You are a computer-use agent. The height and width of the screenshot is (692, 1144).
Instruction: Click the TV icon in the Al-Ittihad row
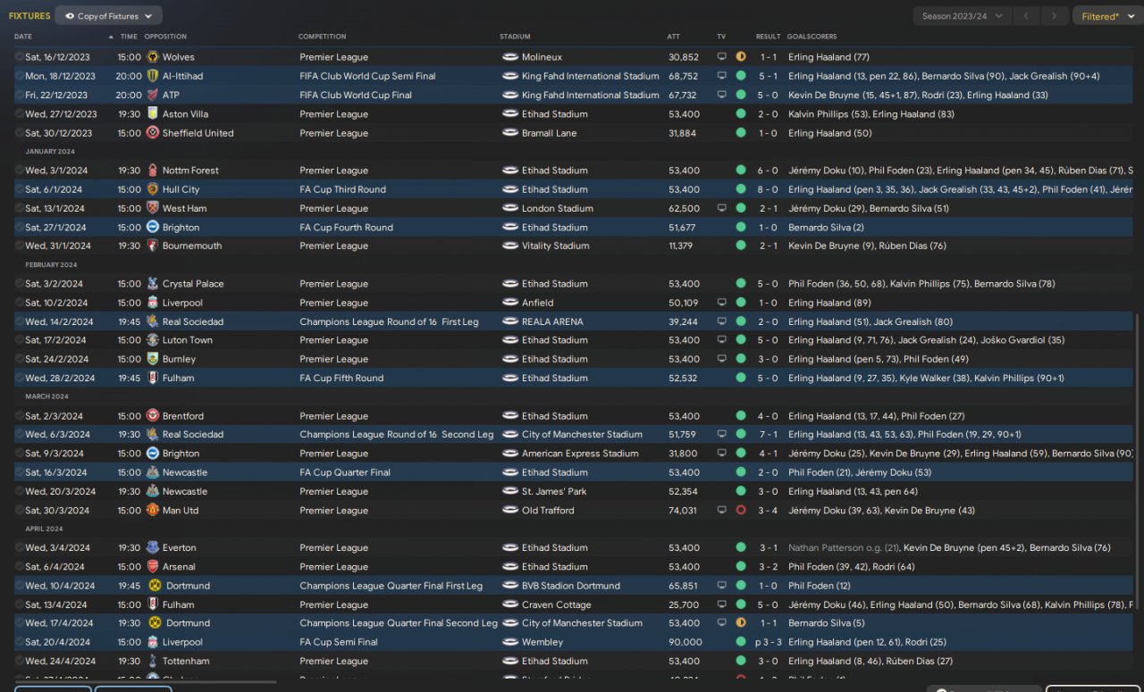722,76
